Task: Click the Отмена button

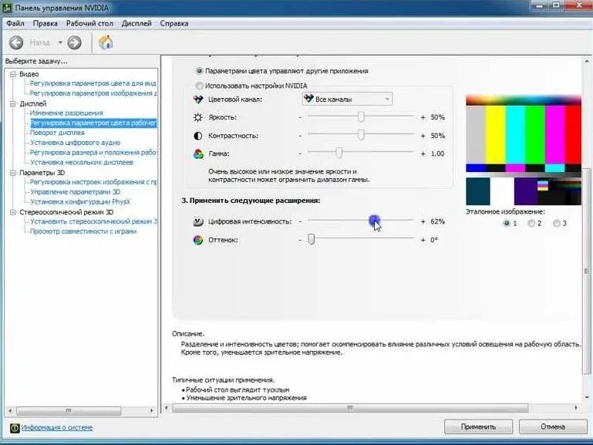Action: point(553,426)
